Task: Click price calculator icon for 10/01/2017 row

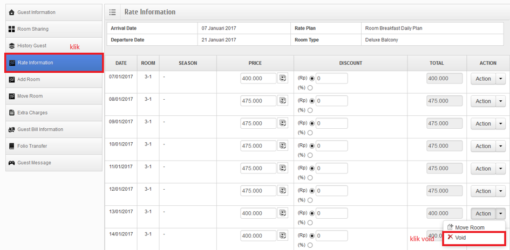Action: [x=283, y=146]
